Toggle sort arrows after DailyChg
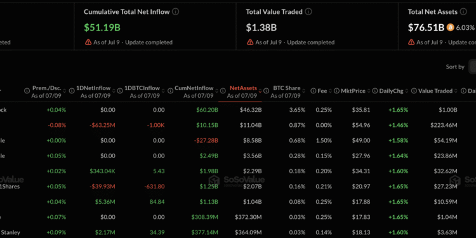This screenshot has width=476, height=238. tap(406, 91)
